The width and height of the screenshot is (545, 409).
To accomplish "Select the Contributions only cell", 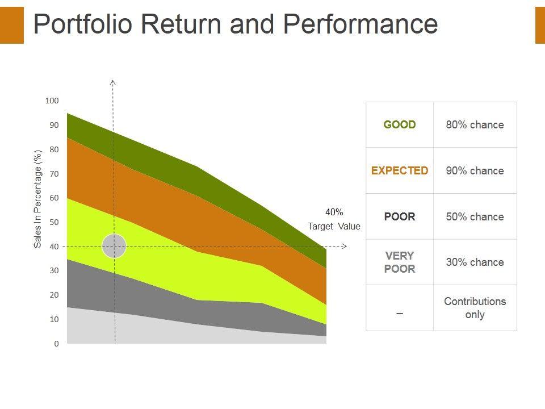I will coord(475,308).
